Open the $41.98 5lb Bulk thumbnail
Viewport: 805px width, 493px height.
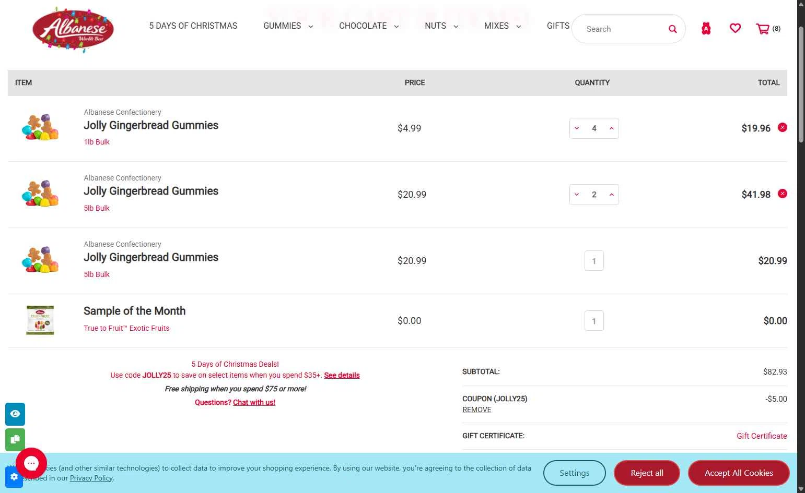pyautogui.click(x=40, y=194)
